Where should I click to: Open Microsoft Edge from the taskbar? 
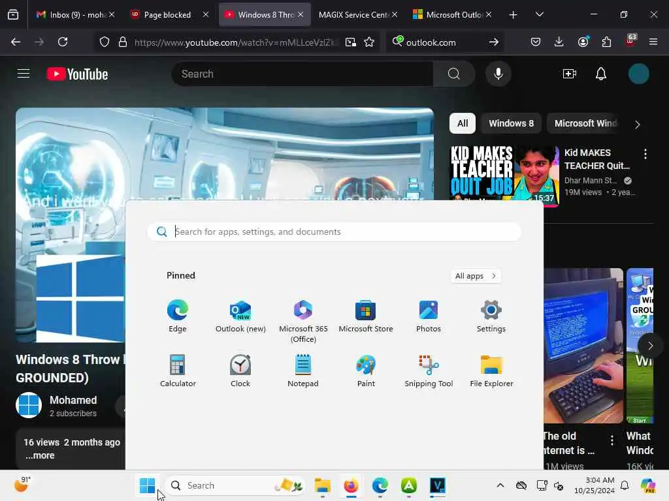(380, 485)
